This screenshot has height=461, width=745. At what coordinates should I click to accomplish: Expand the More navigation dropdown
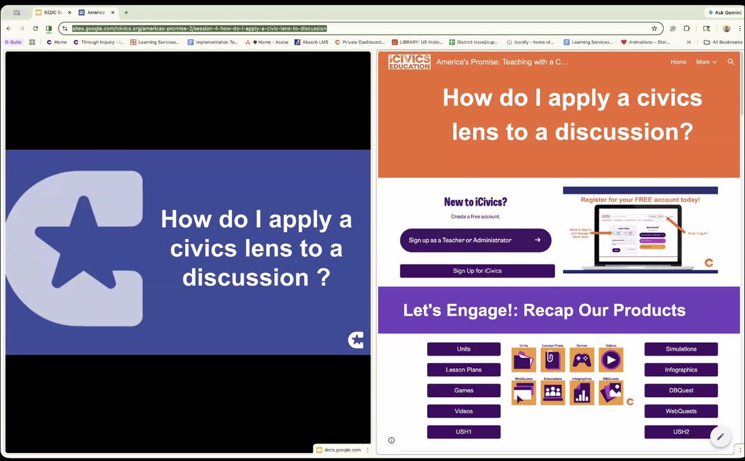tap(707, 62)
